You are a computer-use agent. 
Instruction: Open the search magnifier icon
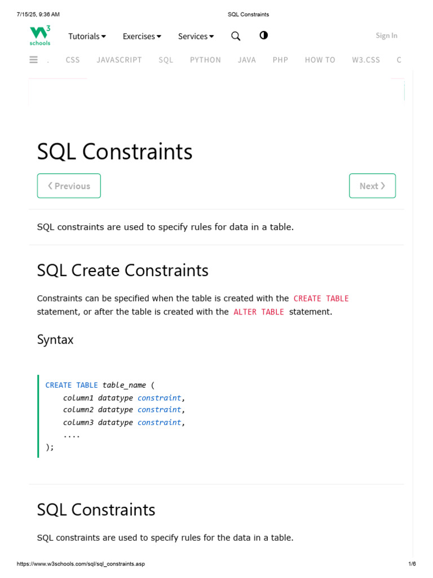tap(236, 36)
